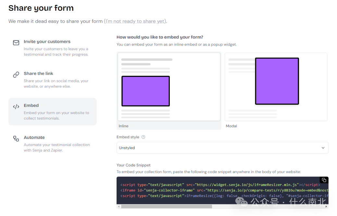Click the purple box in Inline preview

146,91
